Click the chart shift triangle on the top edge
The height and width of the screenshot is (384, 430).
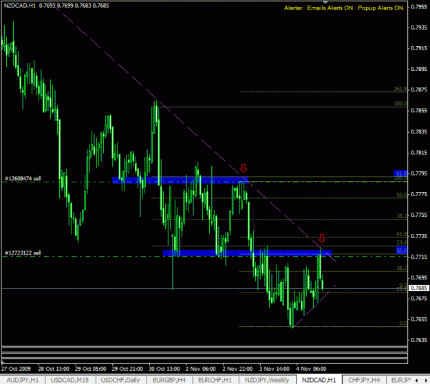(x=325, y=2)
